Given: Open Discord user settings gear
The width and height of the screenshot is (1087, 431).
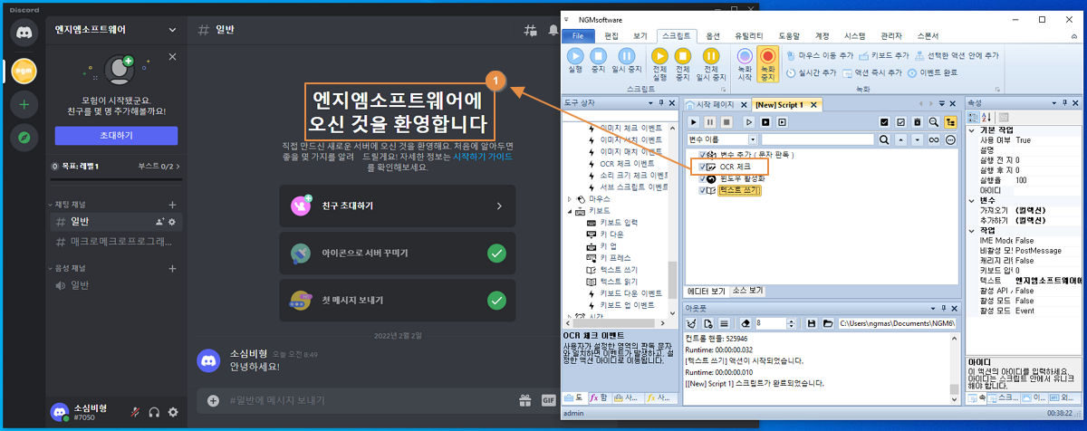Looking at the screenshot, I should pyautogui.click(x=173, y=412).
